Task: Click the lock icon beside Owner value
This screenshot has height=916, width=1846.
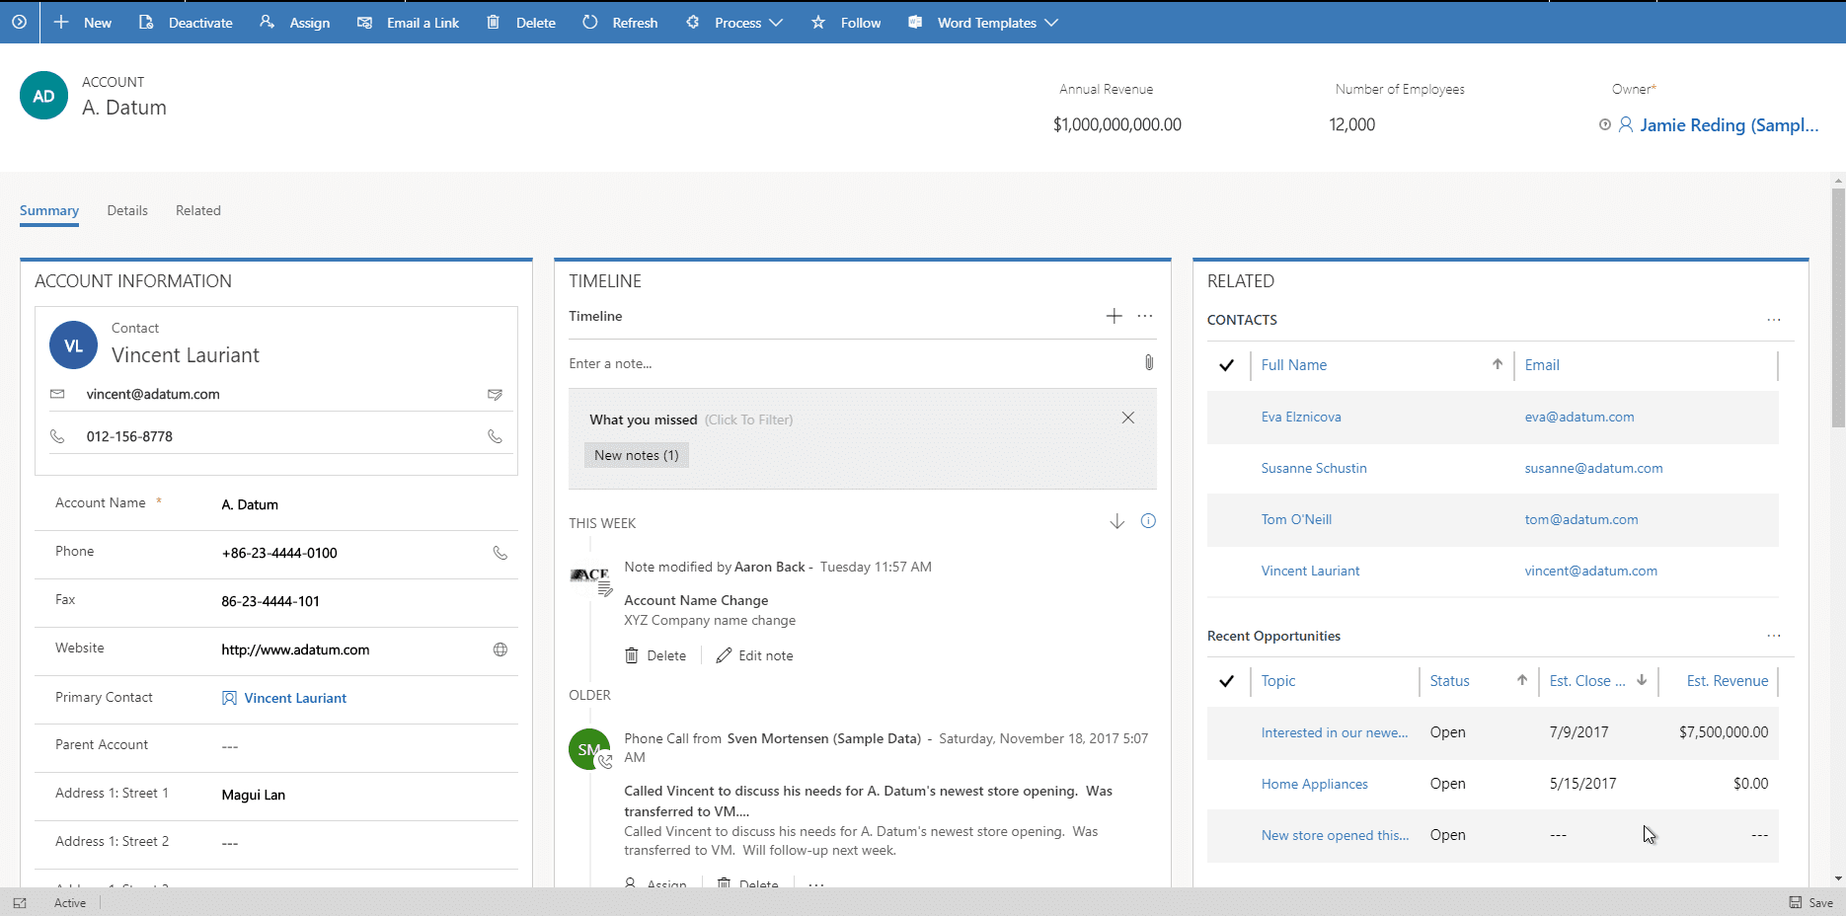Action: pyautogui.click(x=1605, y=124)
